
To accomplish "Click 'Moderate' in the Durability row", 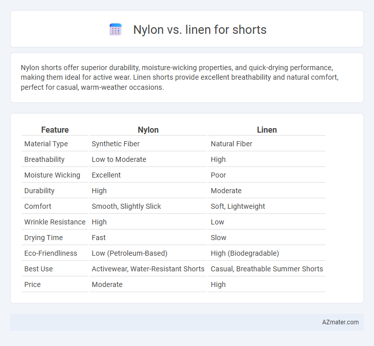I will pyautogui.click(x=226, y=191).
